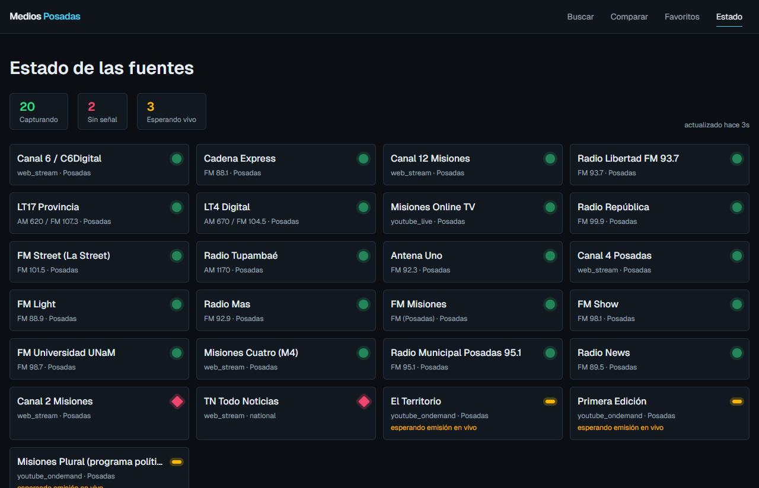
Task: Click the Canal 4 Posadas title
Action: [614, 256]
